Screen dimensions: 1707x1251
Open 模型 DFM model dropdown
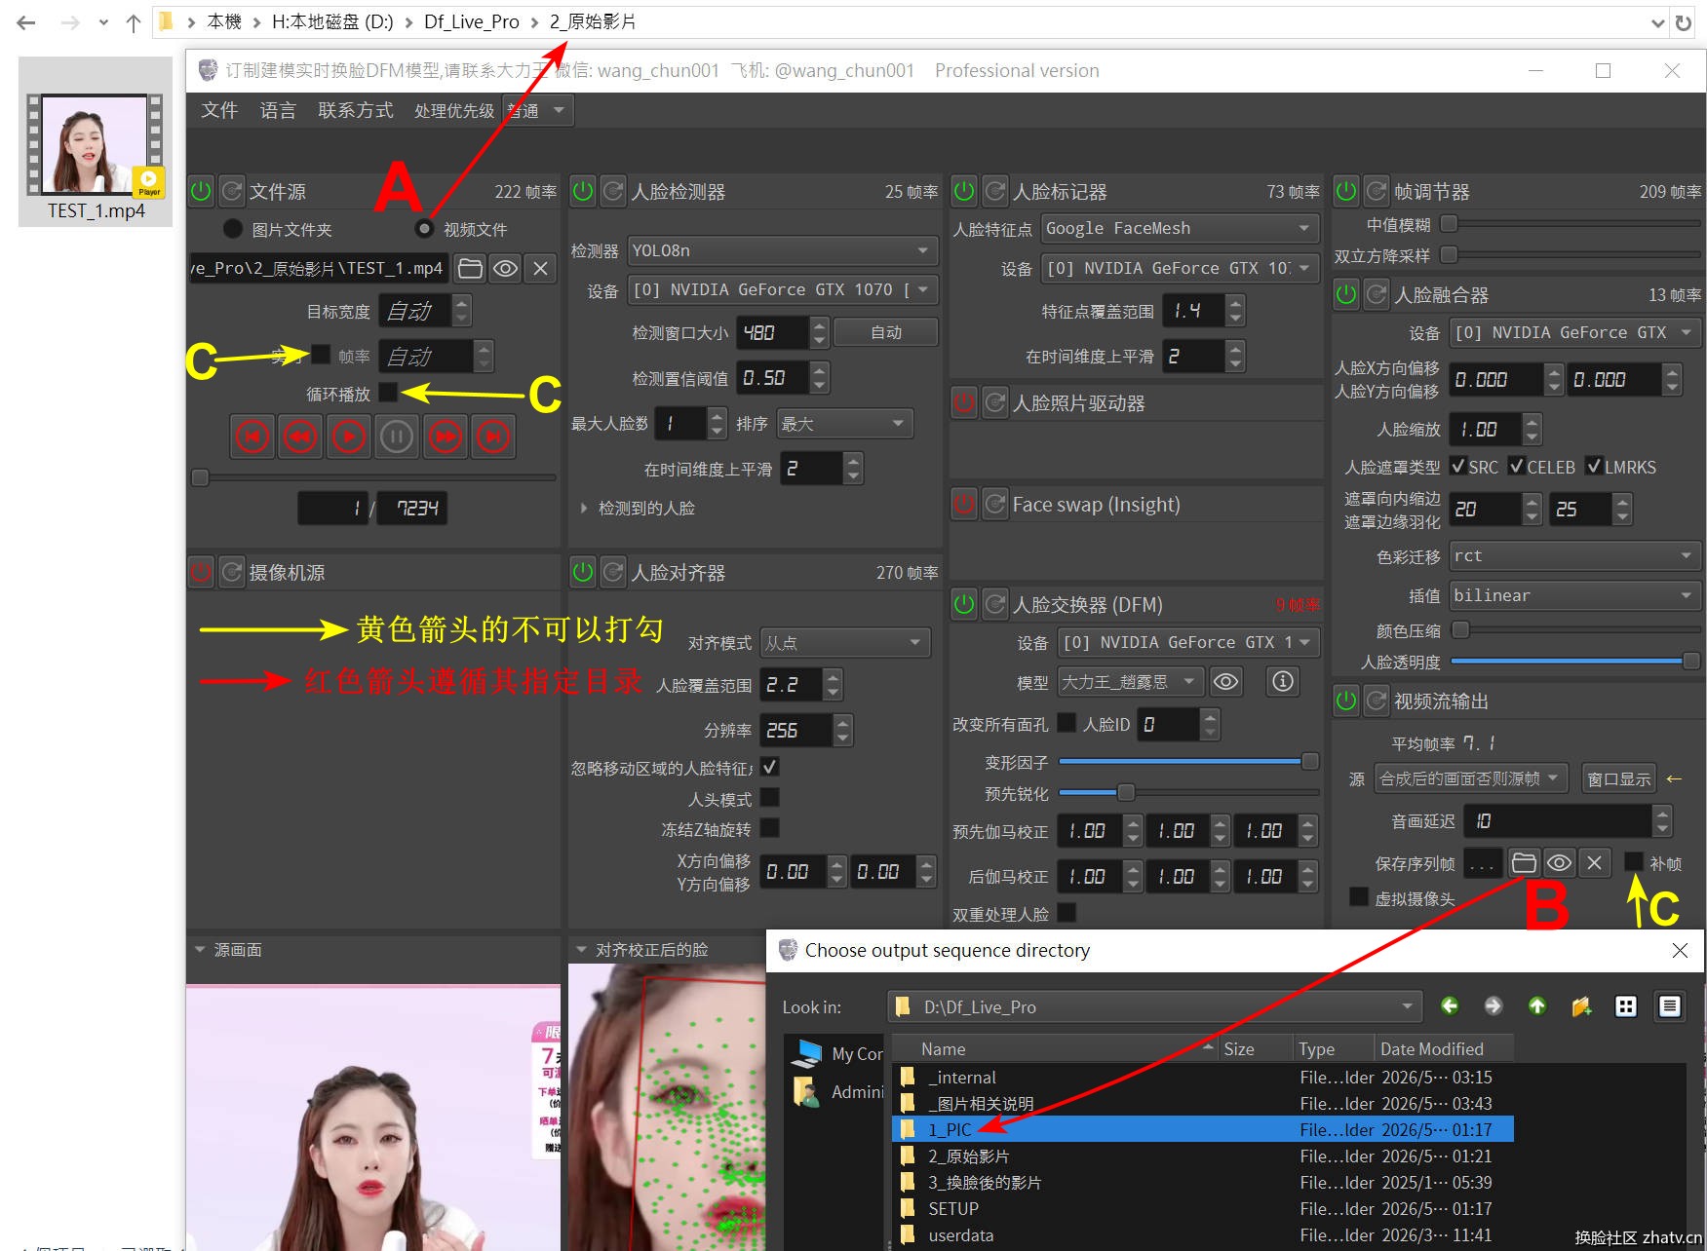pos(1131,682)
